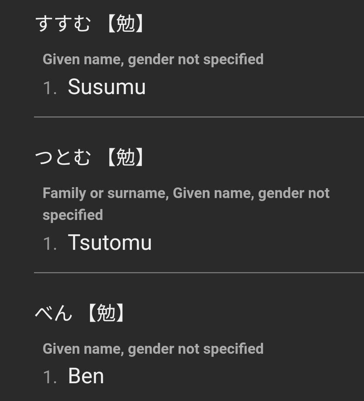Click definition number 1 beside Susumu

click(x=50, y=88)
